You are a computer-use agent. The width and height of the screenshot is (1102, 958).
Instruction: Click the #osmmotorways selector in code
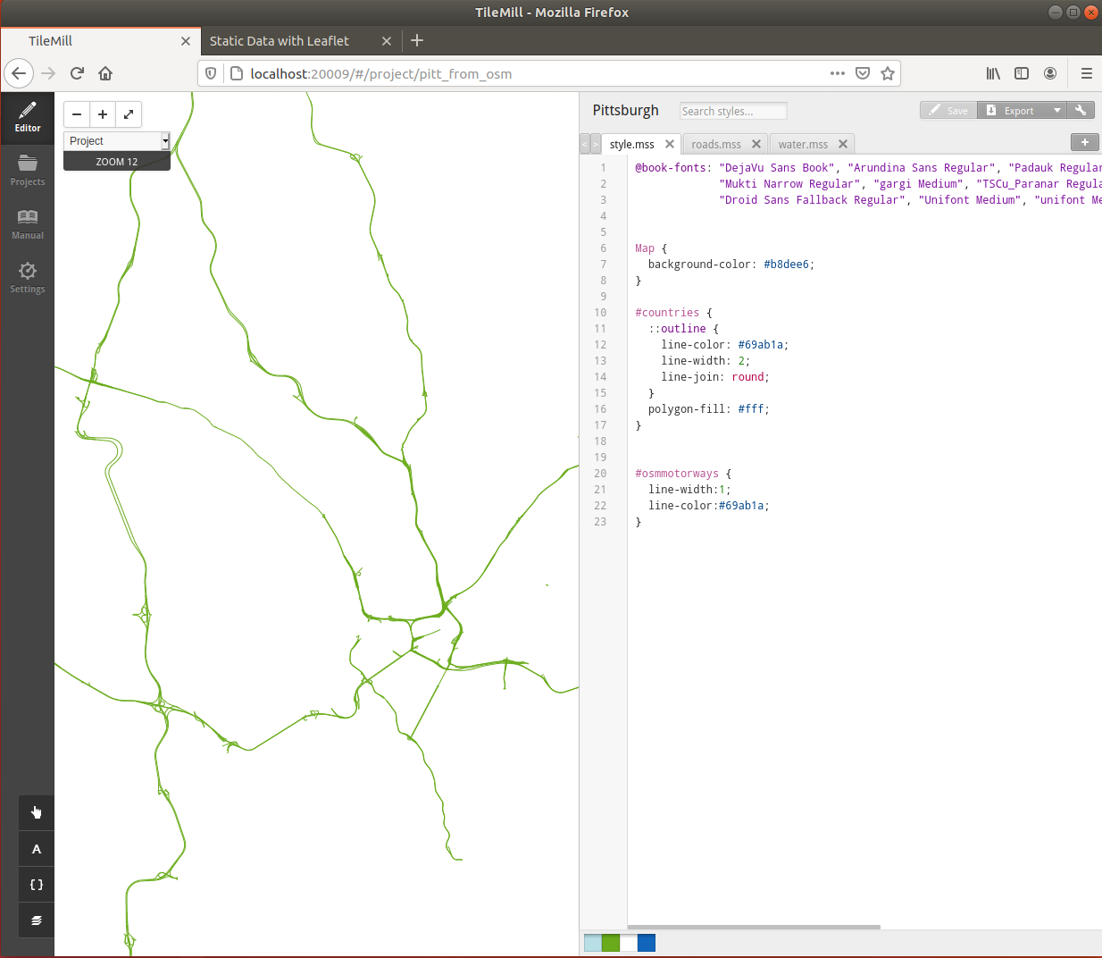point(677,474)
